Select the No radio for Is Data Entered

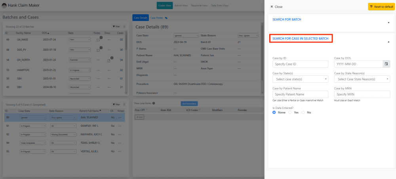pos(303,112)
